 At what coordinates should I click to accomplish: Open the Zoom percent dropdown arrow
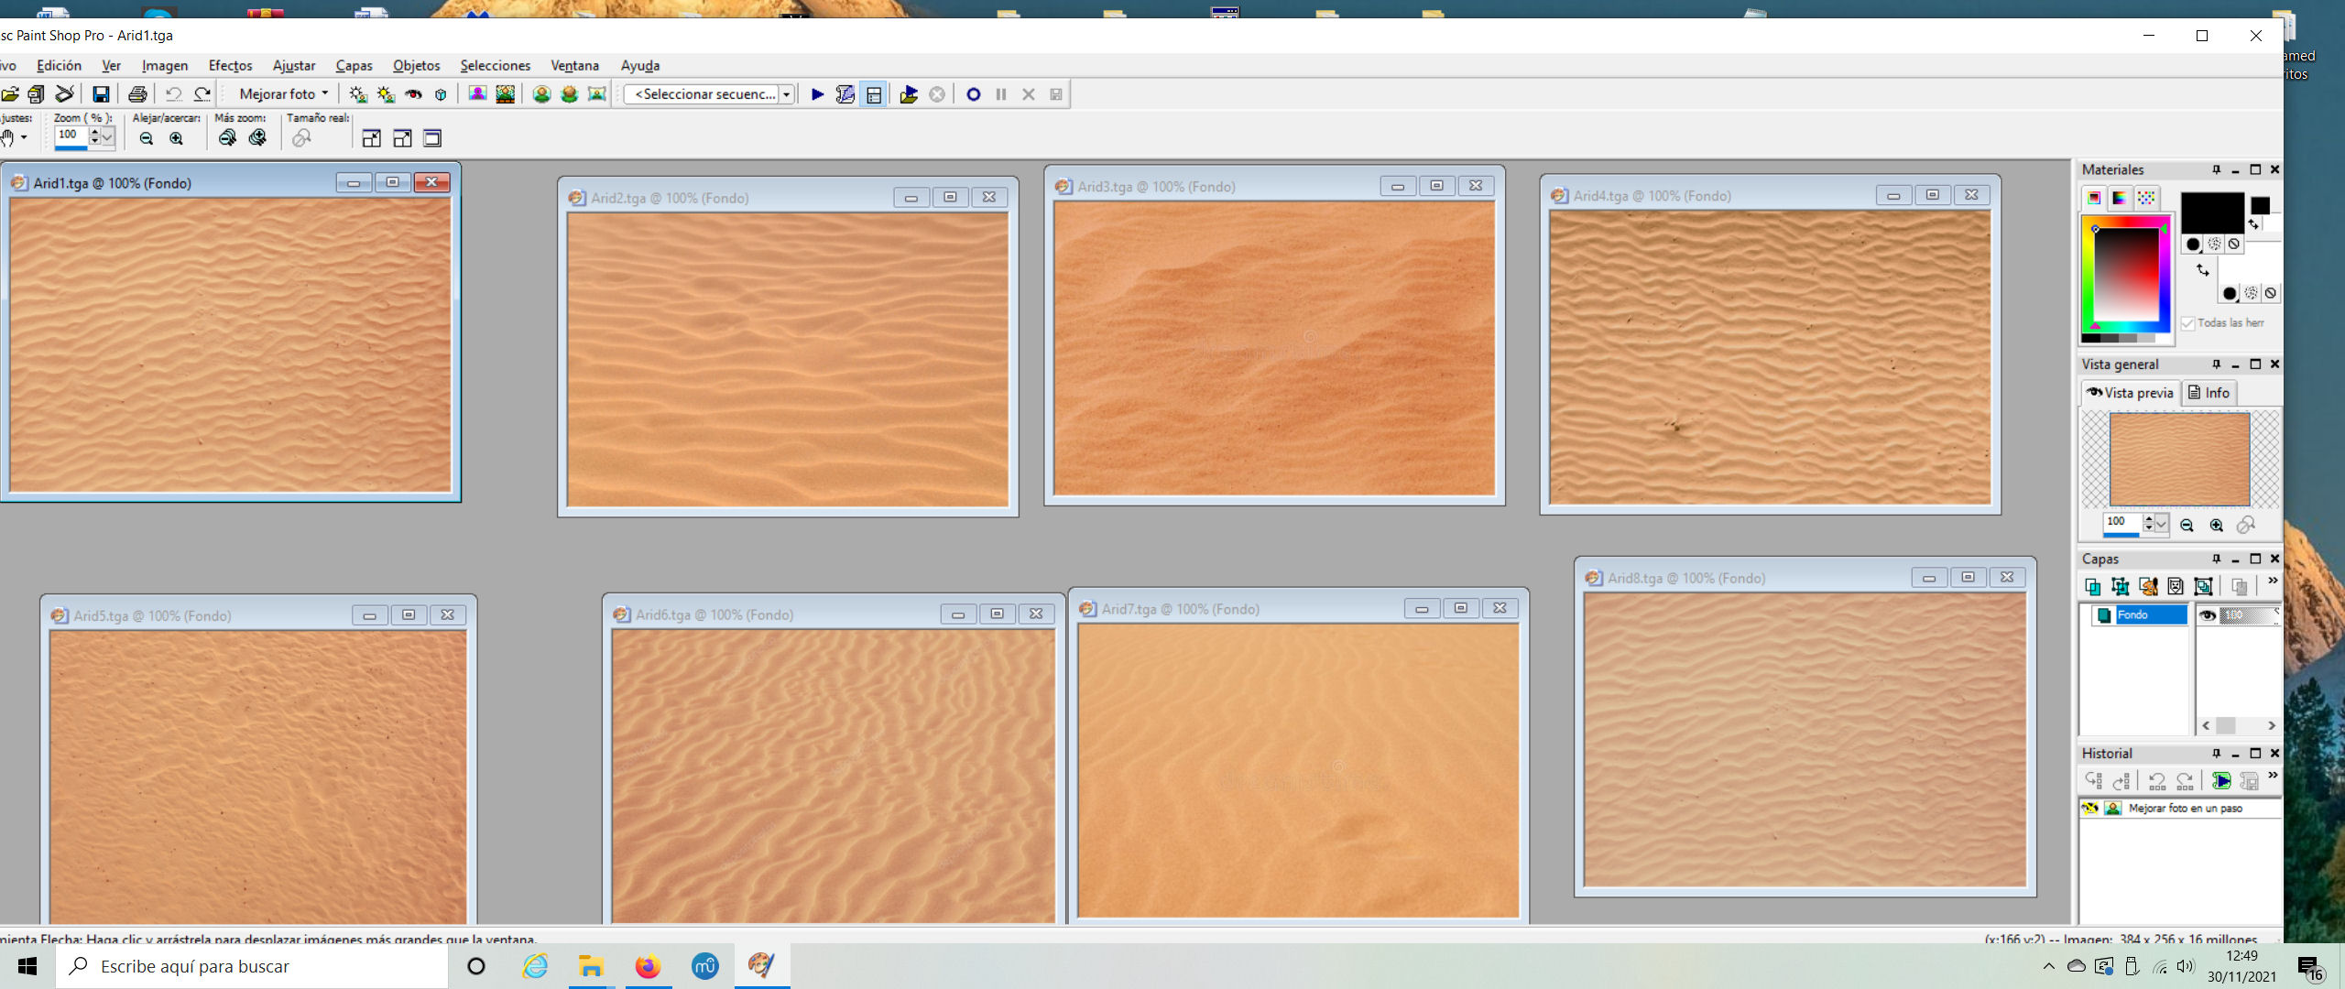pyautogui.click(x=107, y=136)
